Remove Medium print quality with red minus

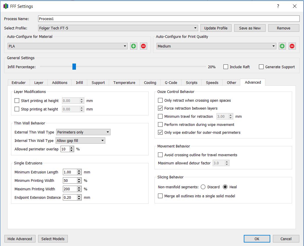(x=292, y=46)
